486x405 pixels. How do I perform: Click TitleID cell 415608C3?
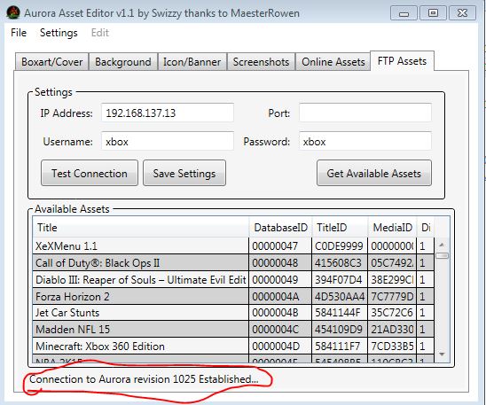(x=340, y=263)
